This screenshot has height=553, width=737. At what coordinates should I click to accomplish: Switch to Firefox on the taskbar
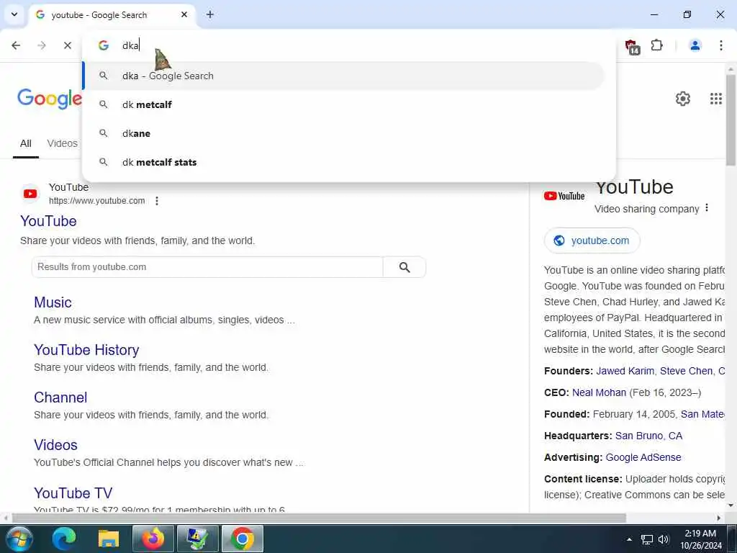pos(153,539)
